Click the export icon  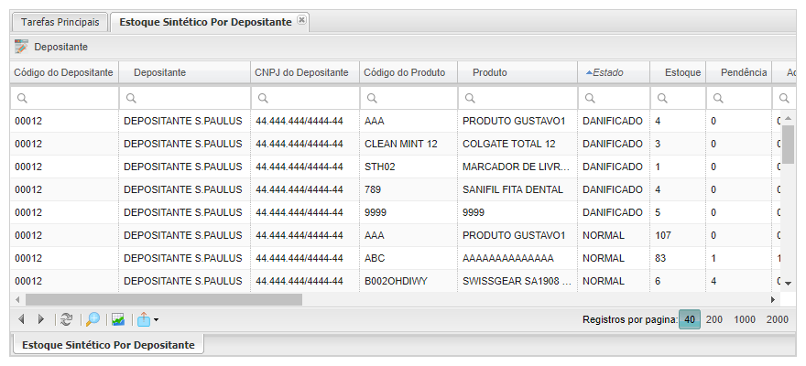(x=144, y=319)
